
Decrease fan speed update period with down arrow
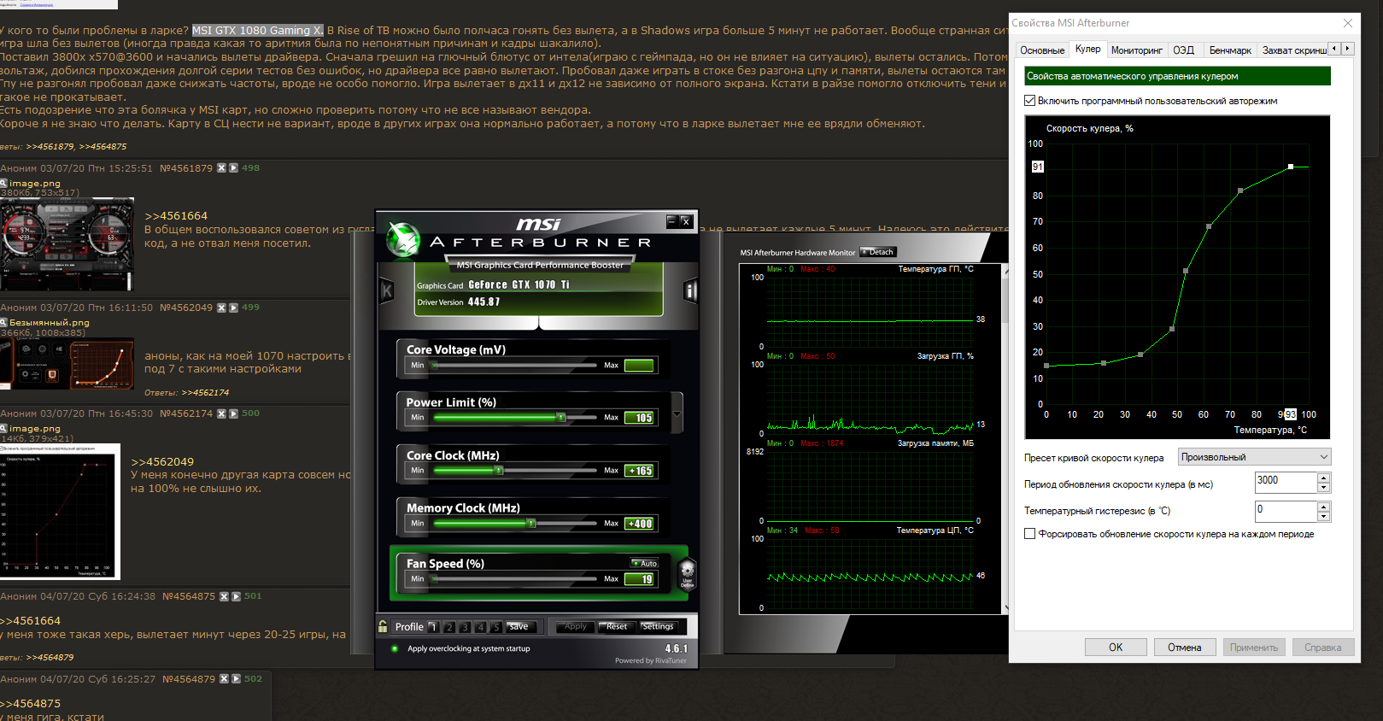tap(1323, 488)
